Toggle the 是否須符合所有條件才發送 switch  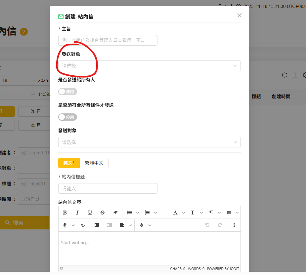67,117
